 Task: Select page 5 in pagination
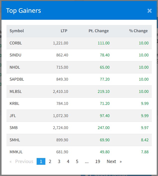point(77,162)
